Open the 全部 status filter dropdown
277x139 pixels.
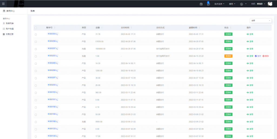[260, 21]
